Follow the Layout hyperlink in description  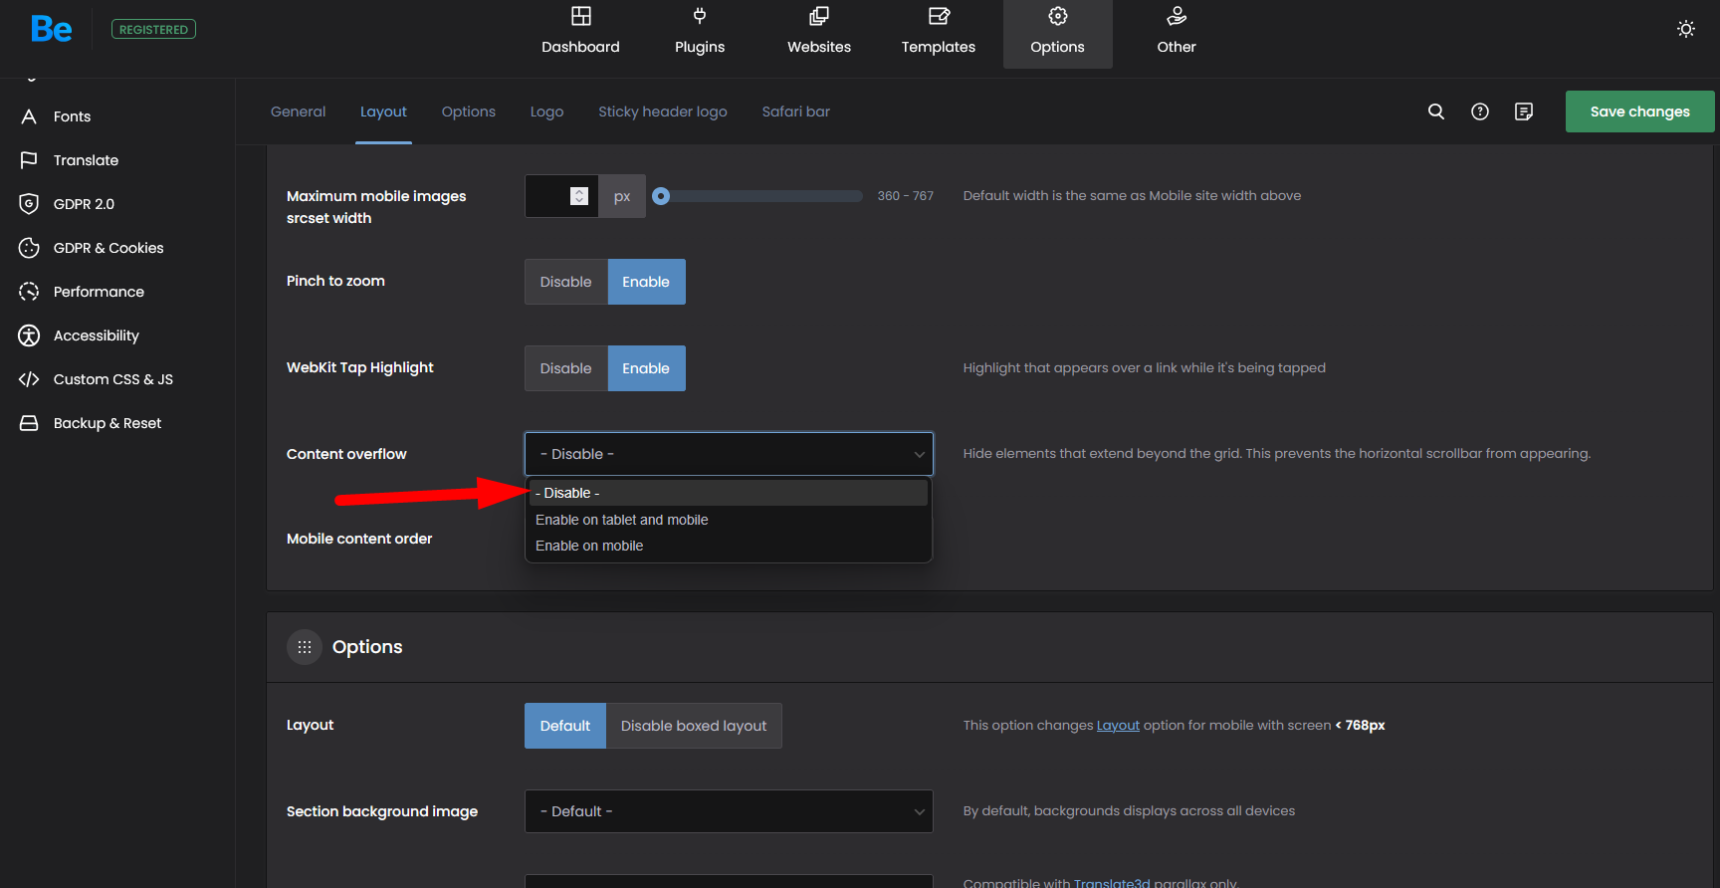click(x=1117, y=726)
